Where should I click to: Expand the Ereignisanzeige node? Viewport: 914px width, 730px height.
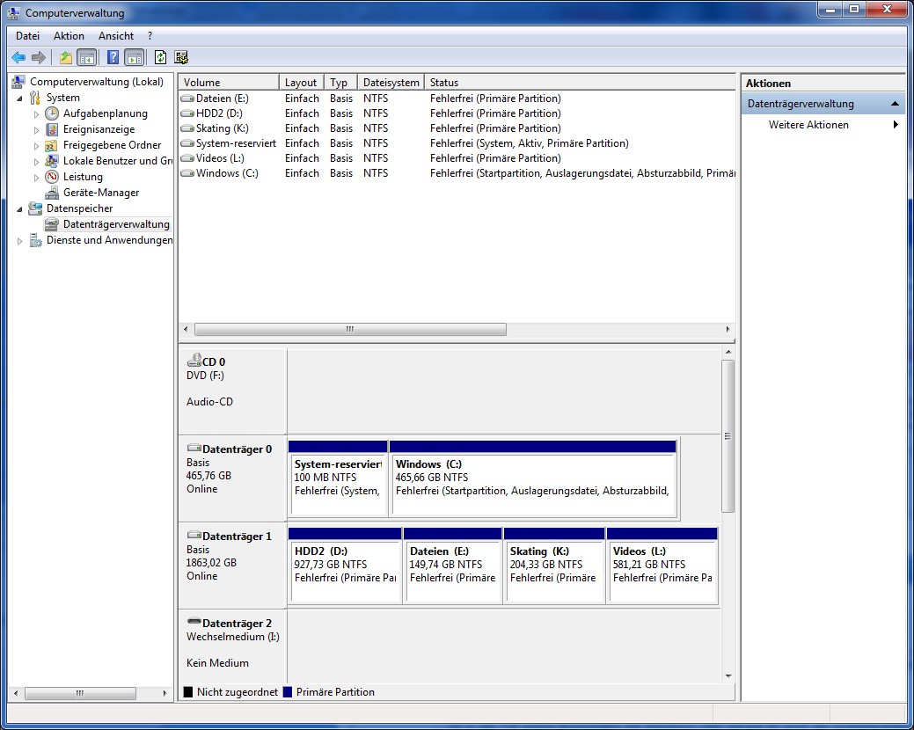click(x=36, y=130)
